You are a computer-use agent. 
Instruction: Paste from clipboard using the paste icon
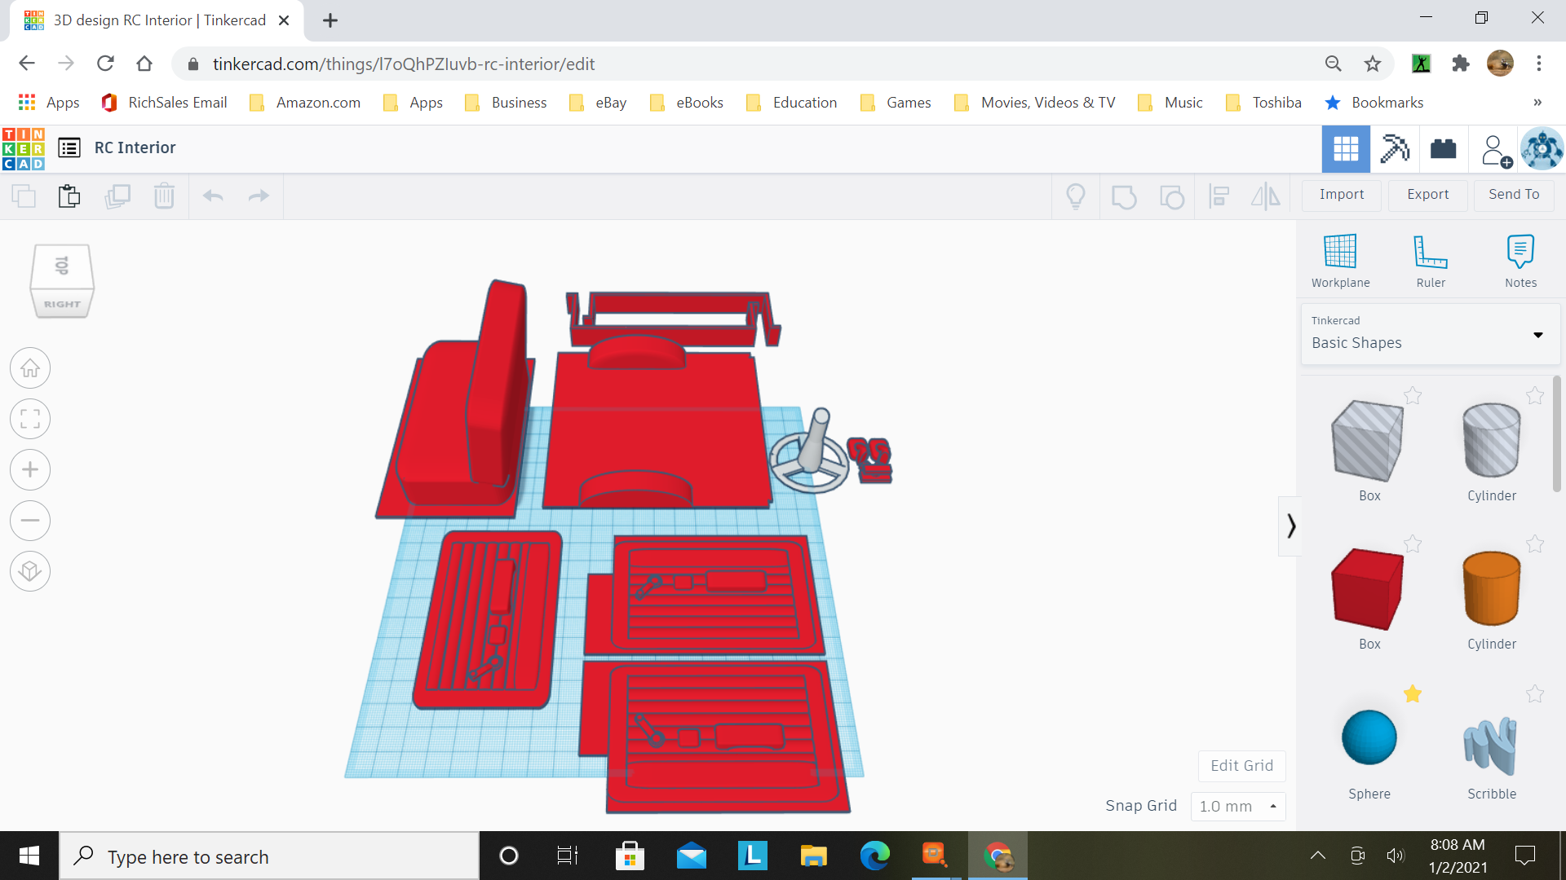(69, 196)
